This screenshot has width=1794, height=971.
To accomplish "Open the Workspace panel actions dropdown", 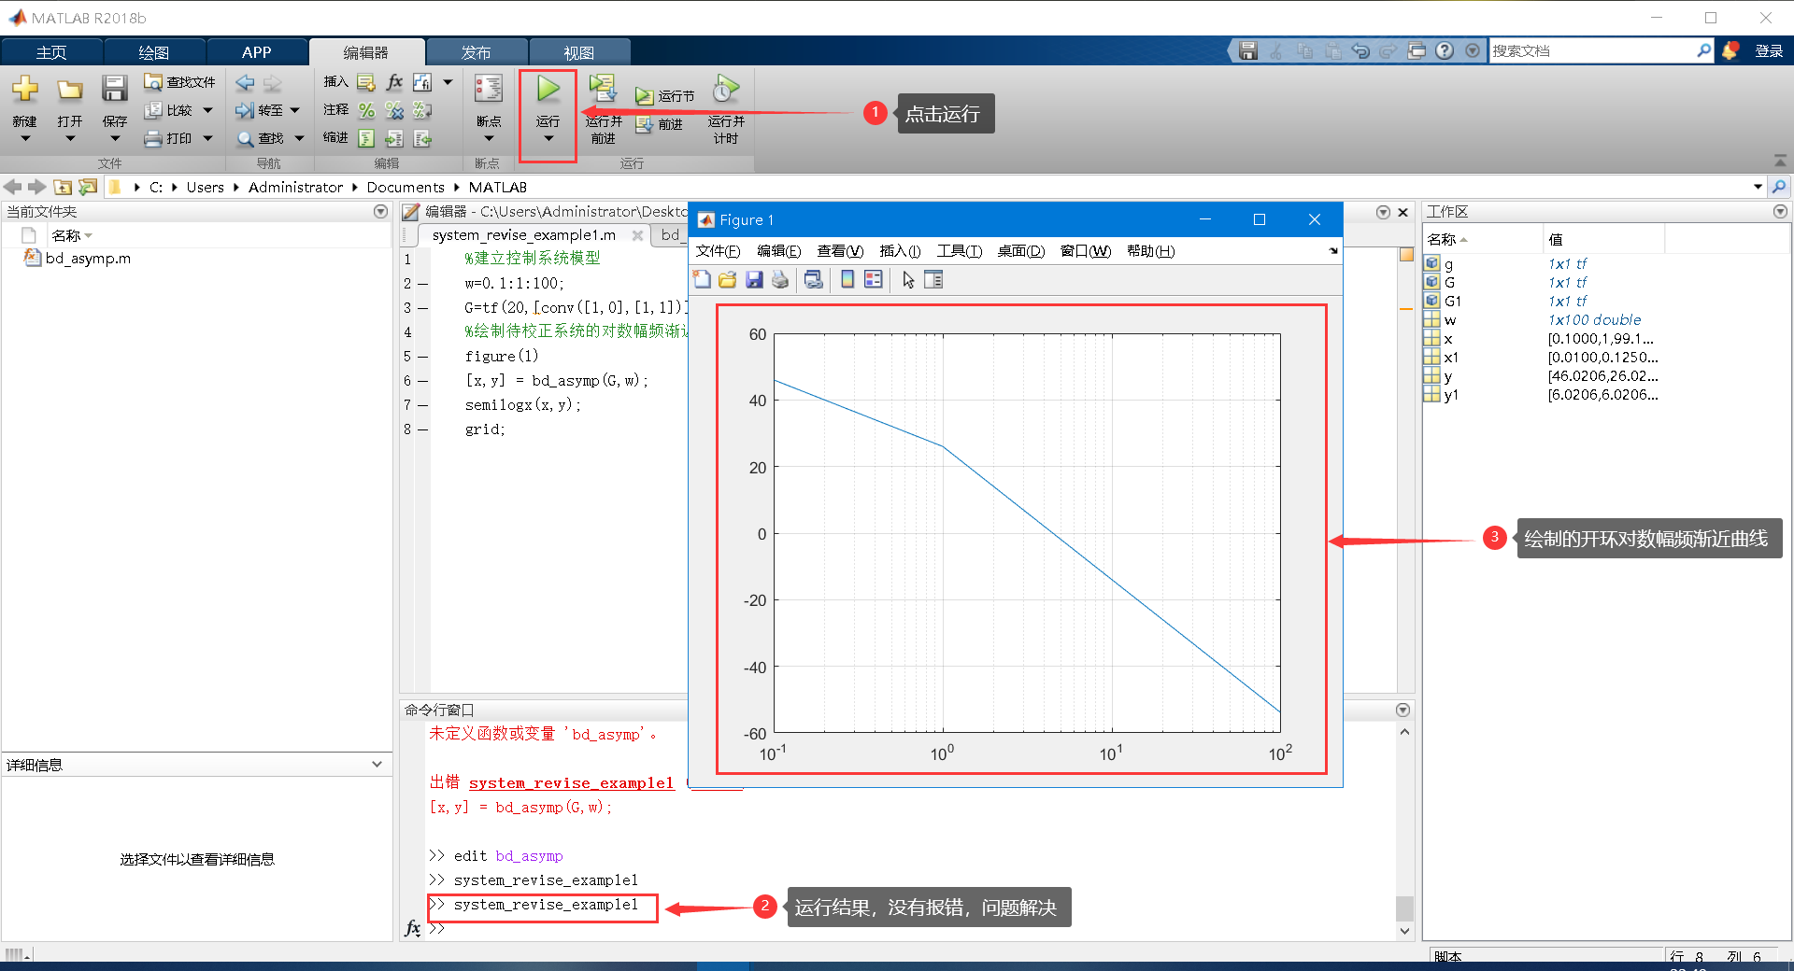I will point(1780,212).
